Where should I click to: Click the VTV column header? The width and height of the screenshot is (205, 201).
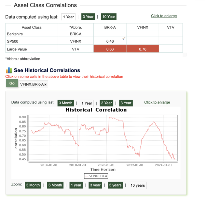pos(171,27)
